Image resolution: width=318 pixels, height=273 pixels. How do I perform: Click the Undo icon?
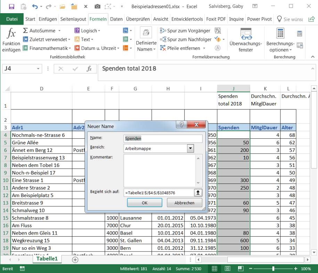34,6
